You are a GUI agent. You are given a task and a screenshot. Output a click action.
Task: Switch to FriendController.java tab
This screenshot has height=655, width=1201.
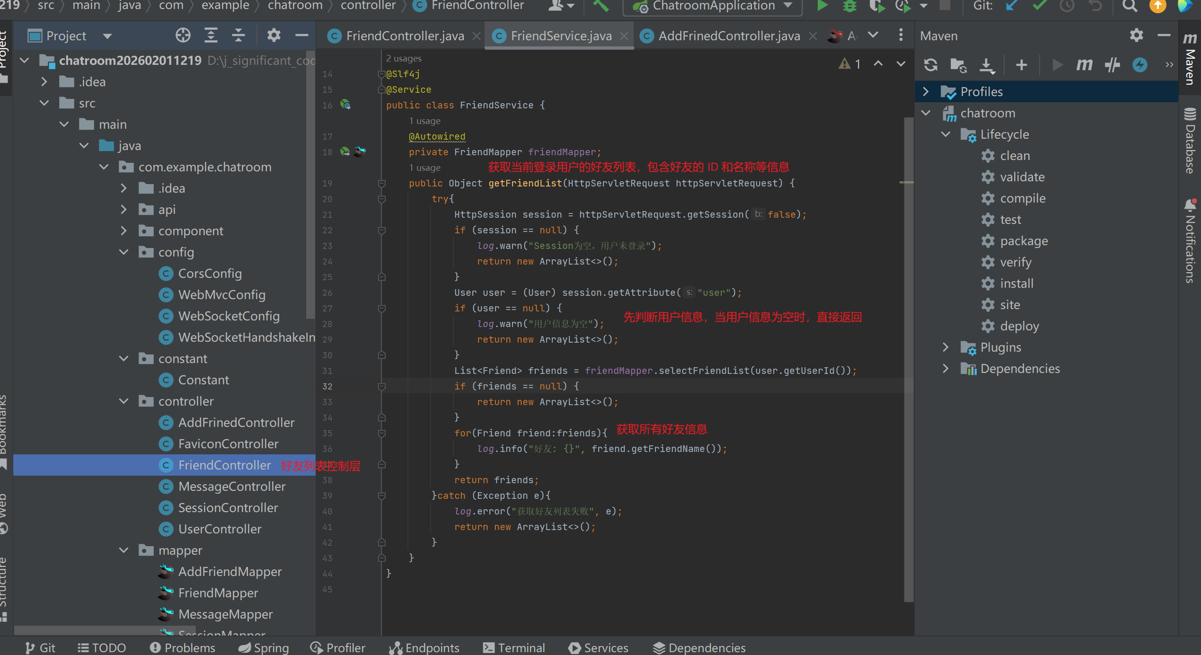[405, 36]
